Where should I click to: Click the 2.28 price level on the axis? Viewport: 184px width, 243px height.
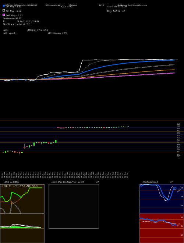[x=178, y=149]
